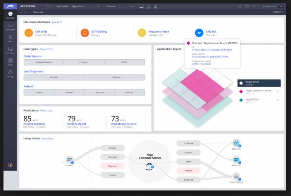Select the Overview tab in the sidebar
The image size is (291, 196).
pyautogui.click(x=10, y=15)
